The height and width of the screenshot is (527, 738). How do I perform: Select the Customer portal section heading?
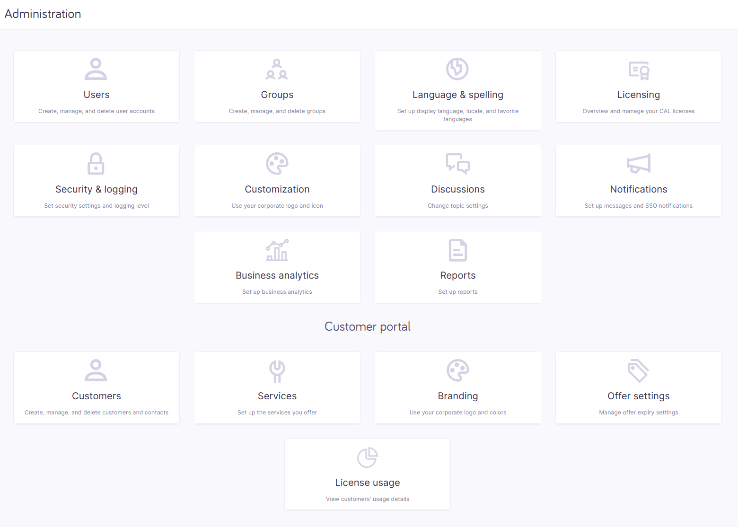(367, 326)
